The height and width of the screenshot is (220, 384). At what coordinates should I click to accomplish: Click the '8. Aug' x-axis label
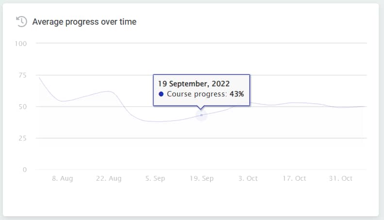click(x=63, y=178)
